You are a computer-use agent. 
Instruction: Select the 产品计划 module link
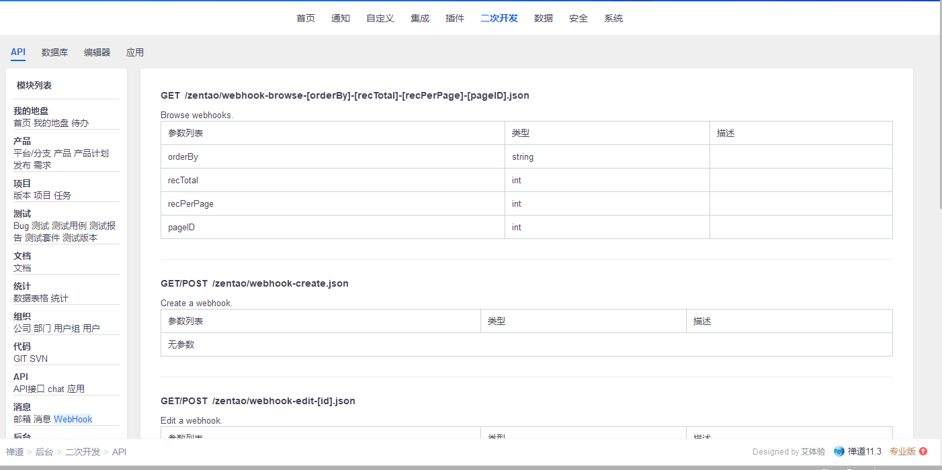(x=91, y=153)
